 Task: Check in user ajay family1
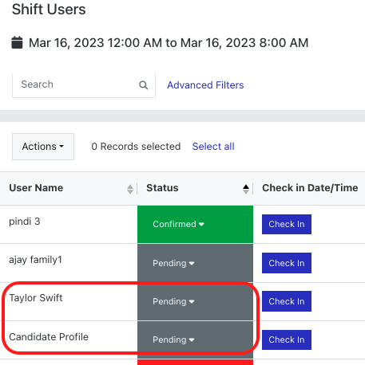click(x=287, y=263)
